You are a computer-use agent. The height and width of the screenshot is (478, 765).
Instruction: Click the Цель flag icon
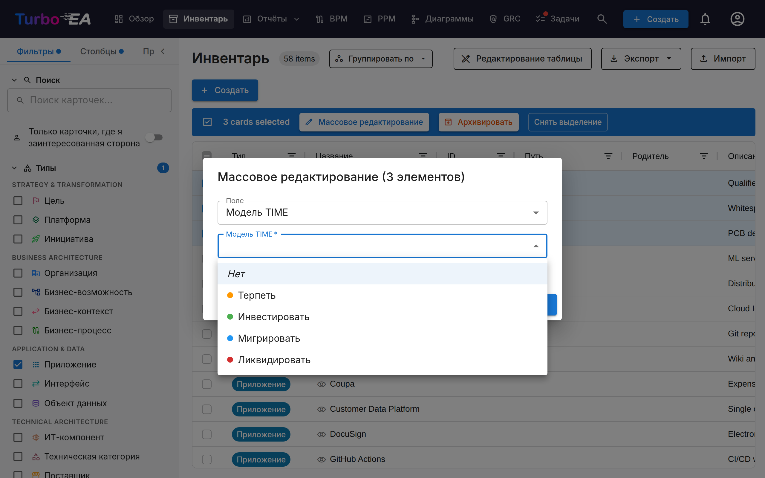[36, 201]
